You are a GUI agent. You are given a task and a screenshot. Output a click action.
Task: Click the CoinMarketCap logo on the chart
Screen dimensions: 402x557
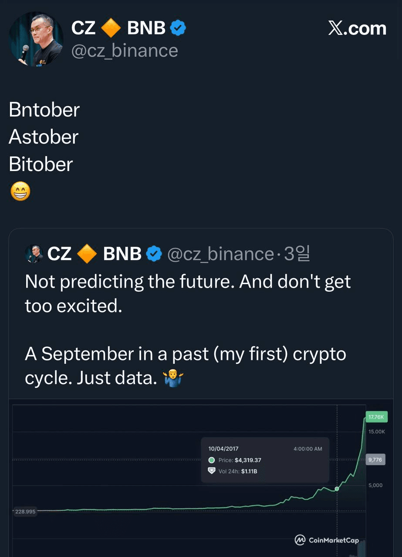click(x=327, y=540)
